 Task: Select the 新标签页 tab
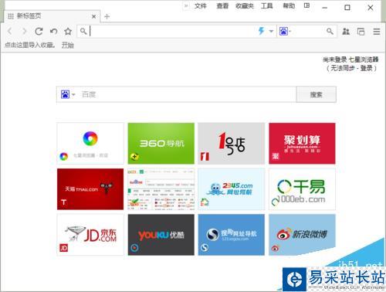coord(52,16)
